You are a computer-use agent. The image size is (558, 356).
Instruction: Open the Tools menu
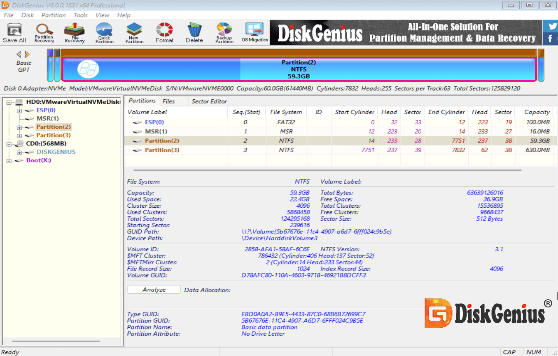(x=81, y=15)
